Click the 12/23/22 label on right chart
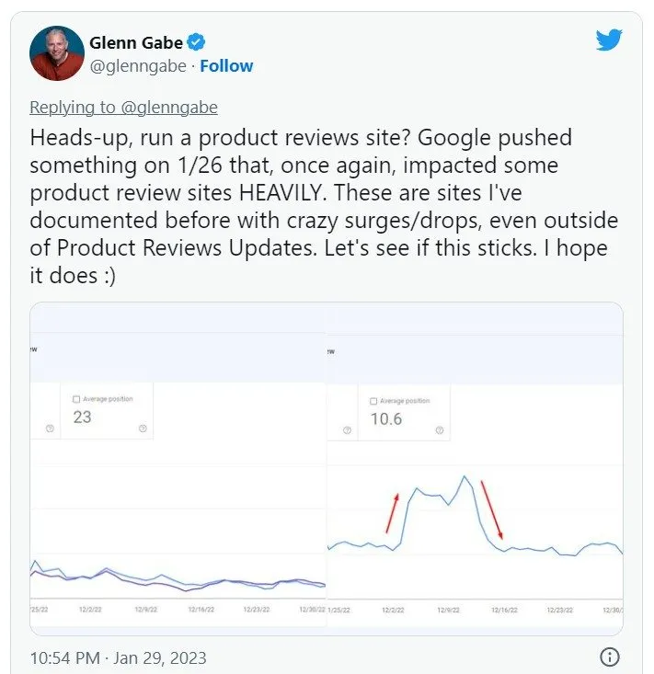 [562, 609]
